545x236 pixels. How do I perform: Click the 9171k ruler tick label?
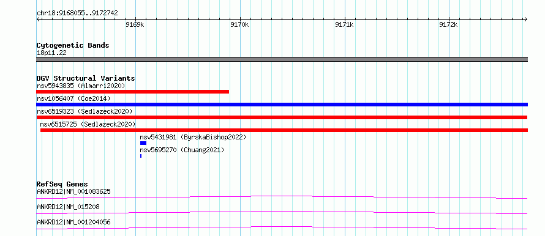(x=344, y=24)
